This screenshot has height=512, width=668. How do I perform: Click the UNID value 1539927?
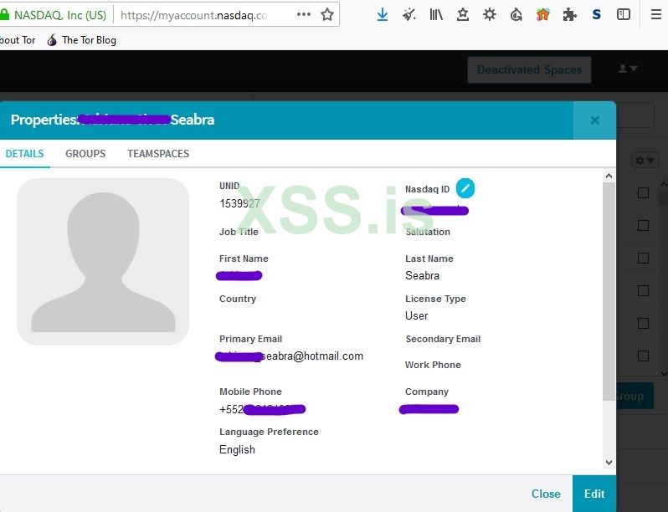point(239,203)
